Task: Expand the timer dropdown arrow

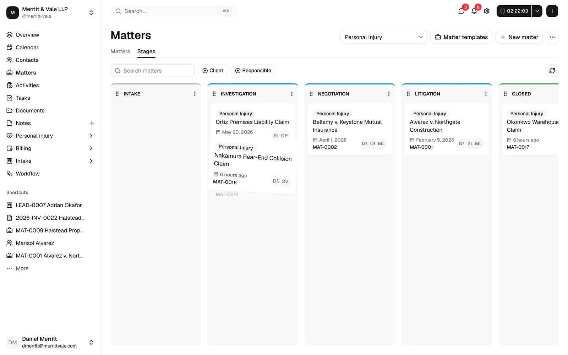Action: (x=537, y=11)
